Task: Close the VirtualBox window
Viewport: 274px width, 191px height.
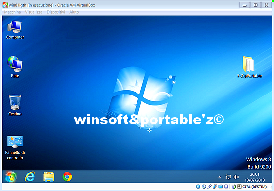Action: click(x=266, y=5)
